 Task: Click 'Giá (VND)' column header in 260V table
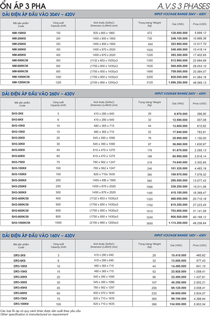coord(178,104)
